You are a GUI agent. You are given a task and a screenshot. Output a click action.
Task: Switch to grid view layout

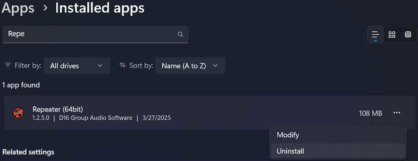(x=392, y=34)
